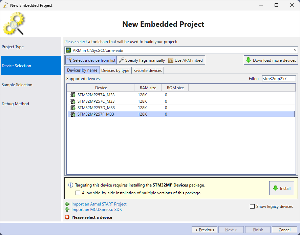Click ROM size 0 in STM32MP257F_M33 row
This screenshot has width=300, height=235.
(166, 114)
